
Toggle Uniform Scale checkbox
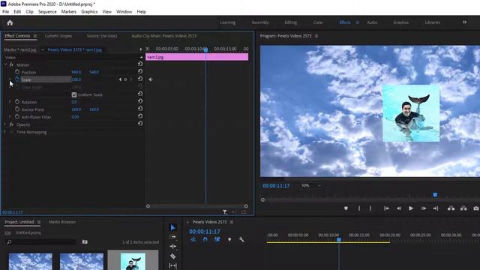(74, 95)
